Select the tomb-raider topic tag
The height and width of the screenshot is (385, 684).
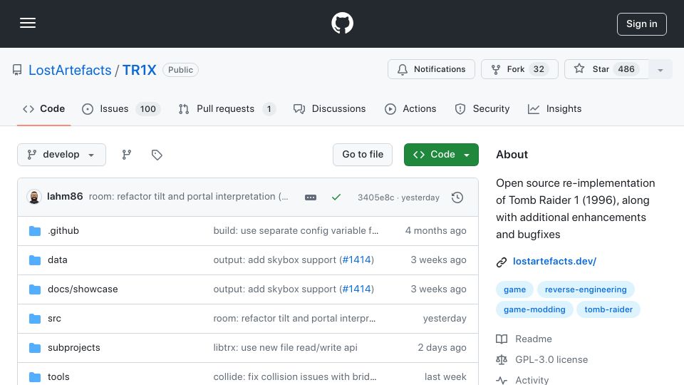608,309
